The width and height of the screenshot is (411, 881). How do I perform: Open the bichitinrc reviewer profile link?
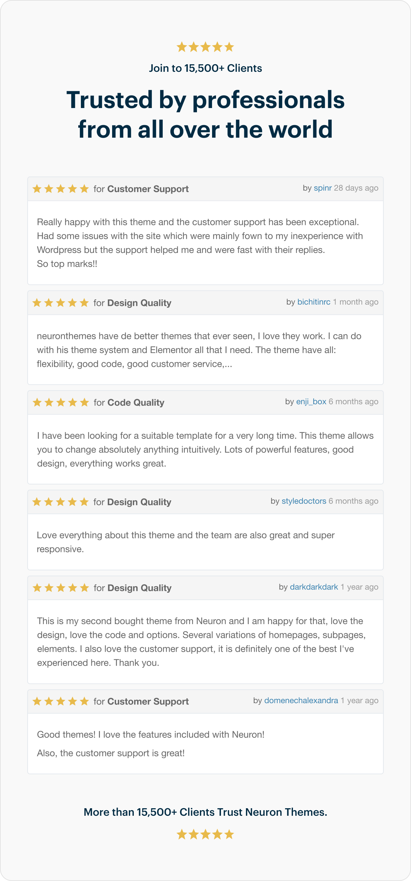[314, 302]
